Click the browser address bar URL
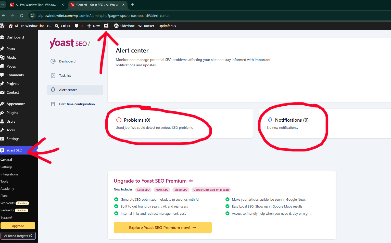 104,16
